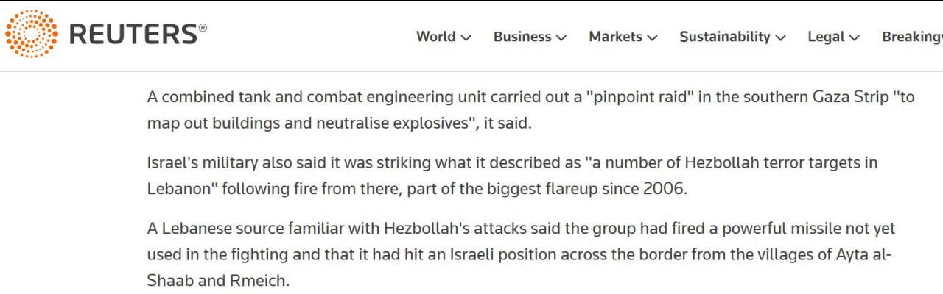
Task: Open the Sustainability navigation menu
Action: point(725,37)
